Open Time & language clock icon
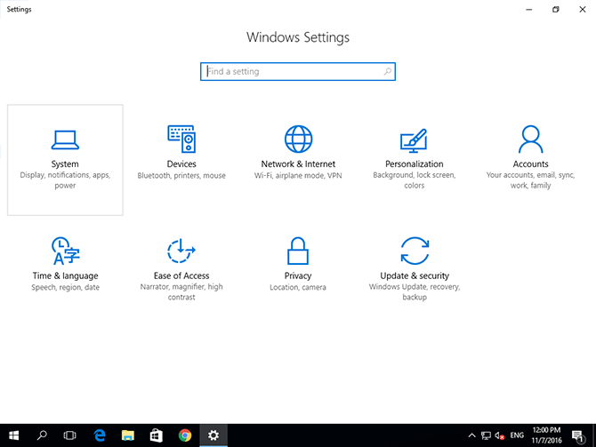The height and width of the screenshot is (447, 596). 65,251
